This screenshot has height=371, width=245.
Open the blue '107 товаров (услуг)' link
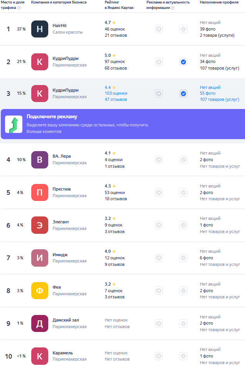tap(220, 99)
